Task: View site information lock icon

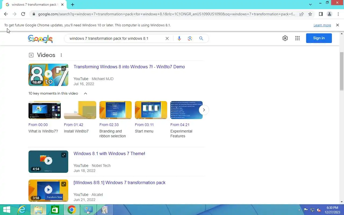Action: coord(33,14)
